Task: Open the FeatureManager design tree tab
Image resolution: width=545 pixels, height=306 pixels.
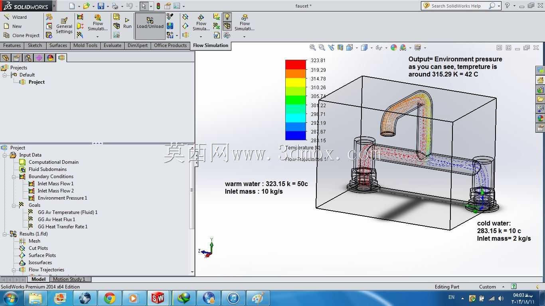Action: (x=6, y=58)
